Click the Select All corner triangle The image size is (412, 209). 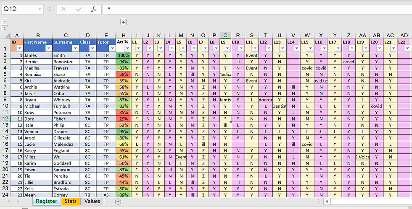[x=7, y=36]
